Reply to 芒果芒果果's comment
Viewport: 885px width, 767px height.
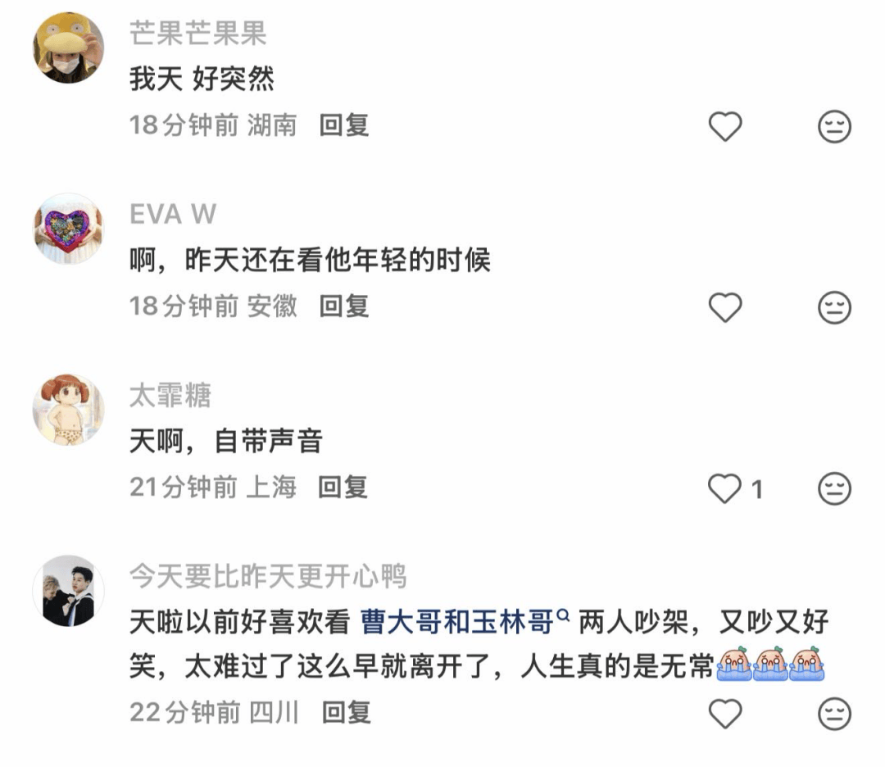(x=344, y=125)
